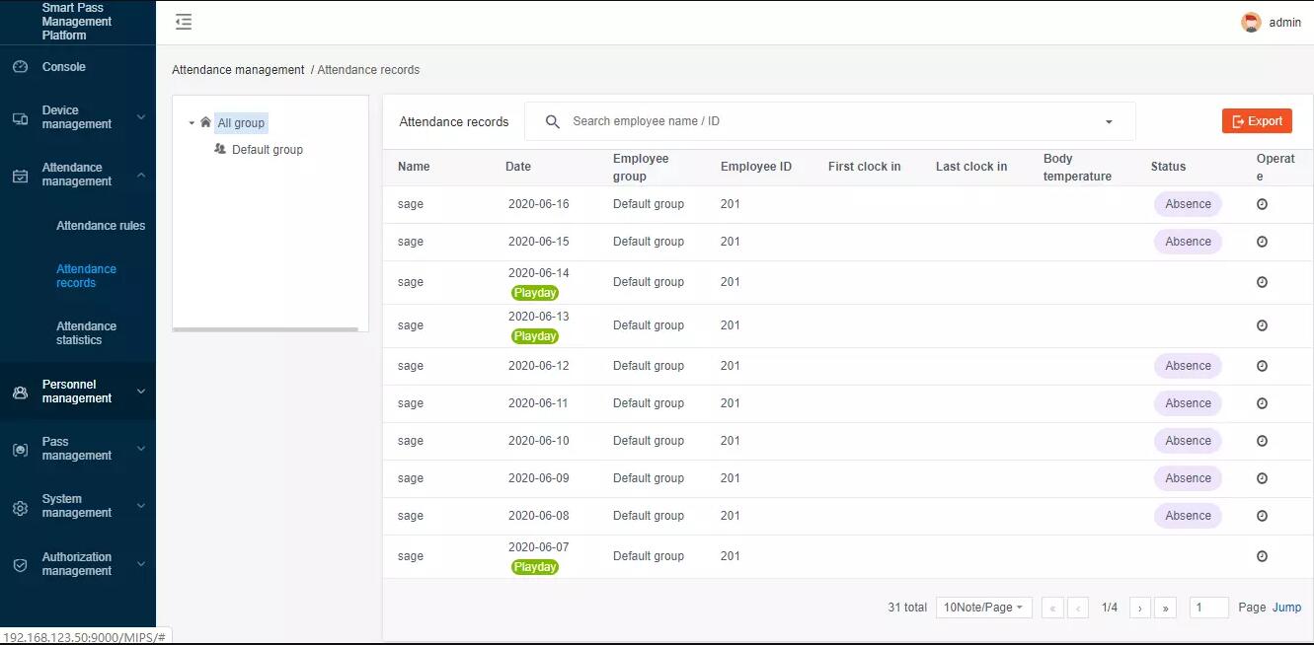Collapse Attendance management chevron
Viewport: 1314px width, 645px height.
click(140, 175)
